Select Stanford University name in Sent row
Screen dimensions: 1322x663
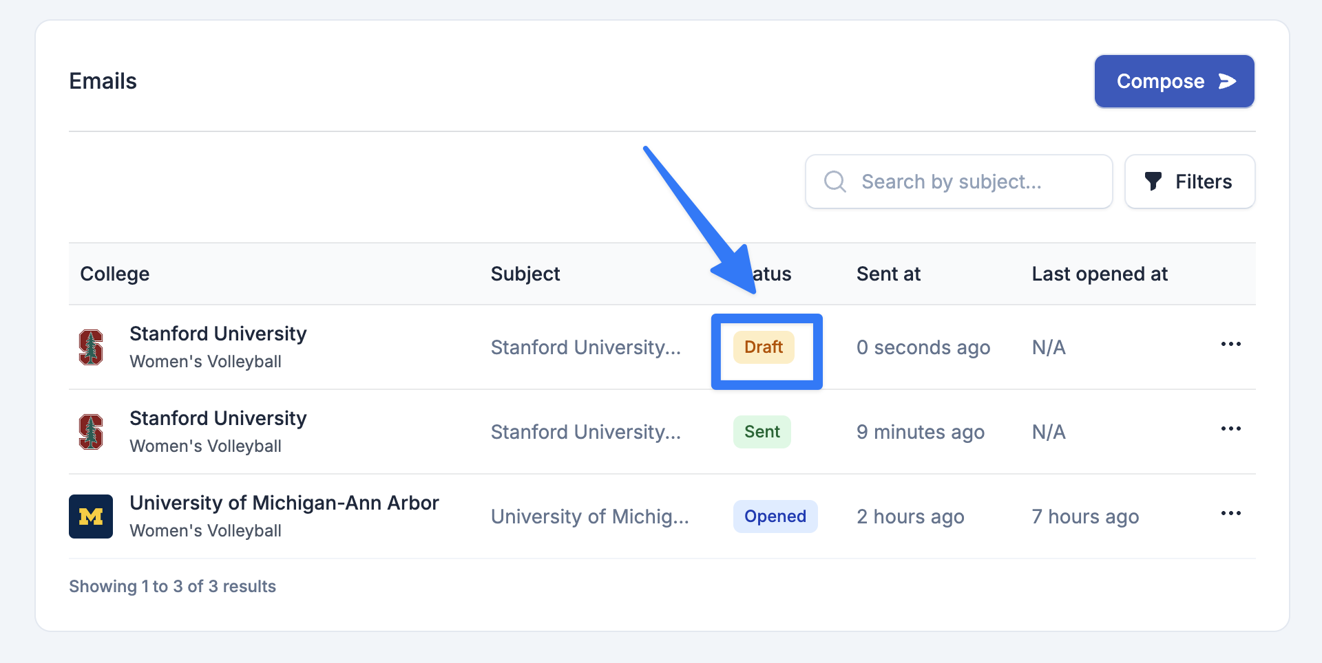[x=218, y=418]
